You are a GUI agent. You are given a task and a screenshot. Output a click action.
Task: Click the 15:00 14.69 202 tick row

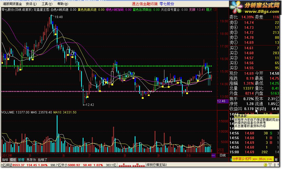(x=254, y=152)
